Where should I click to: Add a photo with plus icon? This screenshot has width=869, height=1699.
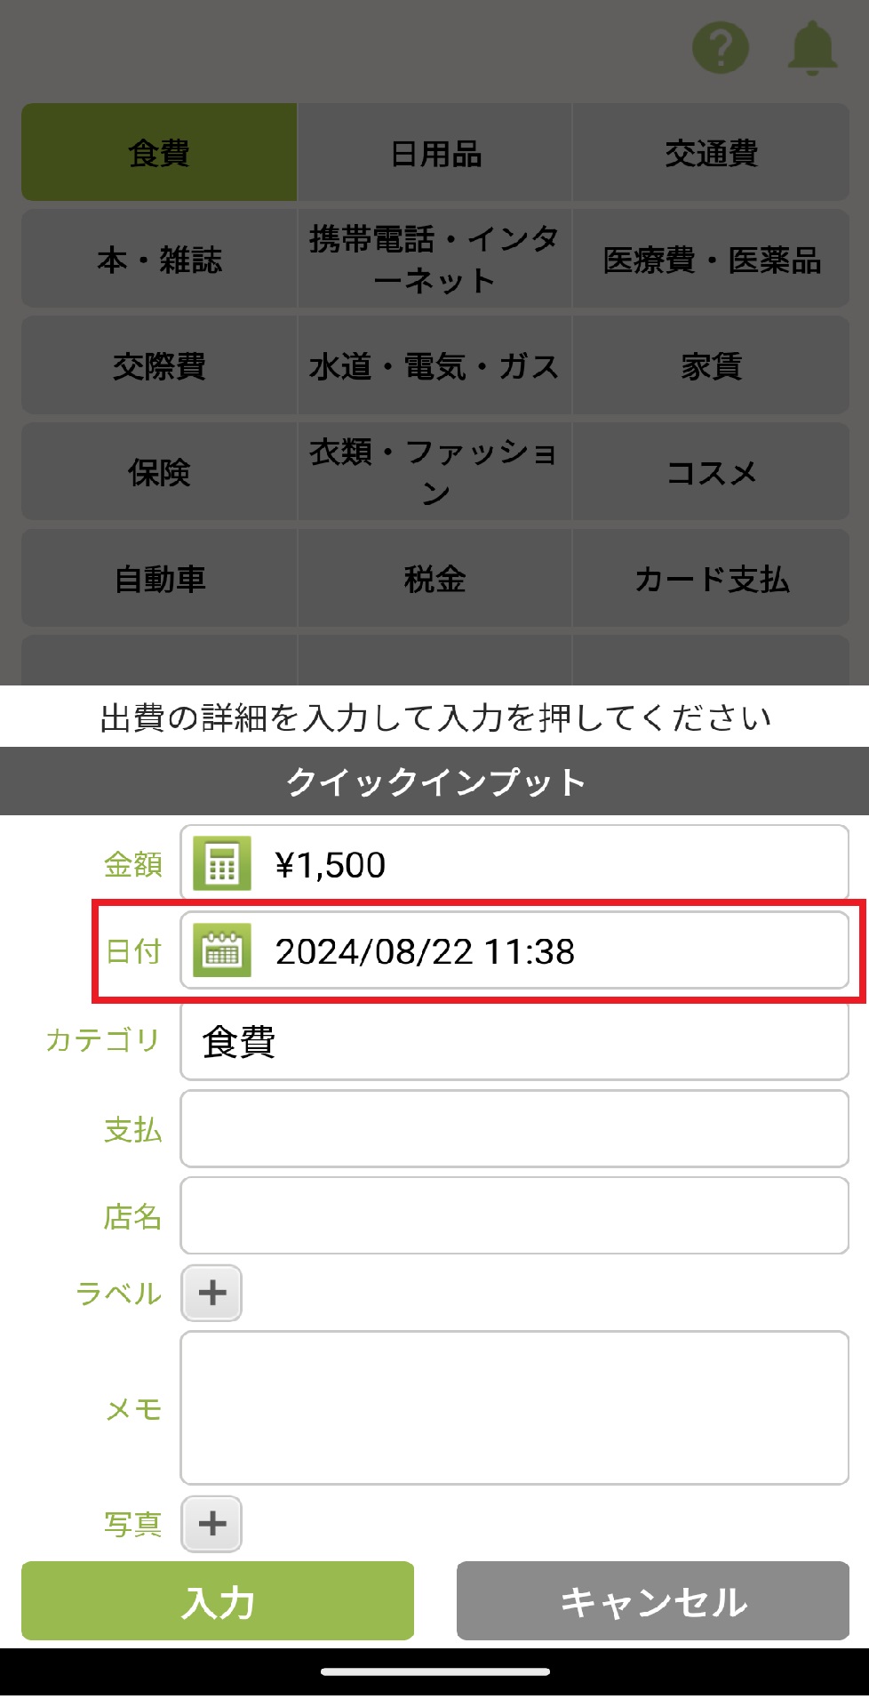click(211, 1524)
